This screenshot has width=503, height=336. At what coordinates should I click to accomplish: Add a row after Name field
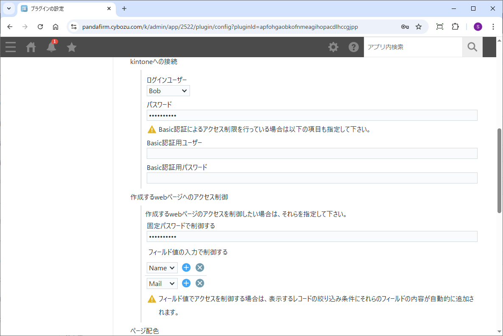pos(186,267)
